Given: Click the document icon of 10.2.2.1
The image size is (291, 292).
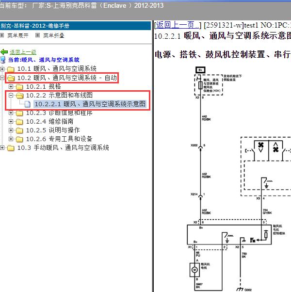Looking at the screenshot, I should click(x=27, y=104).
